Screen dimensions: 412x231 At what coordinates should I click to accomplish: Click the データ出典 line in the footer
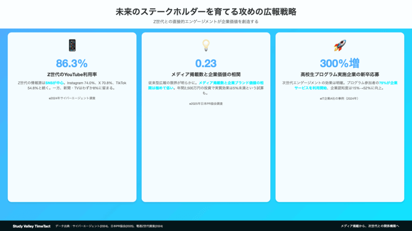tap(109, 226)
